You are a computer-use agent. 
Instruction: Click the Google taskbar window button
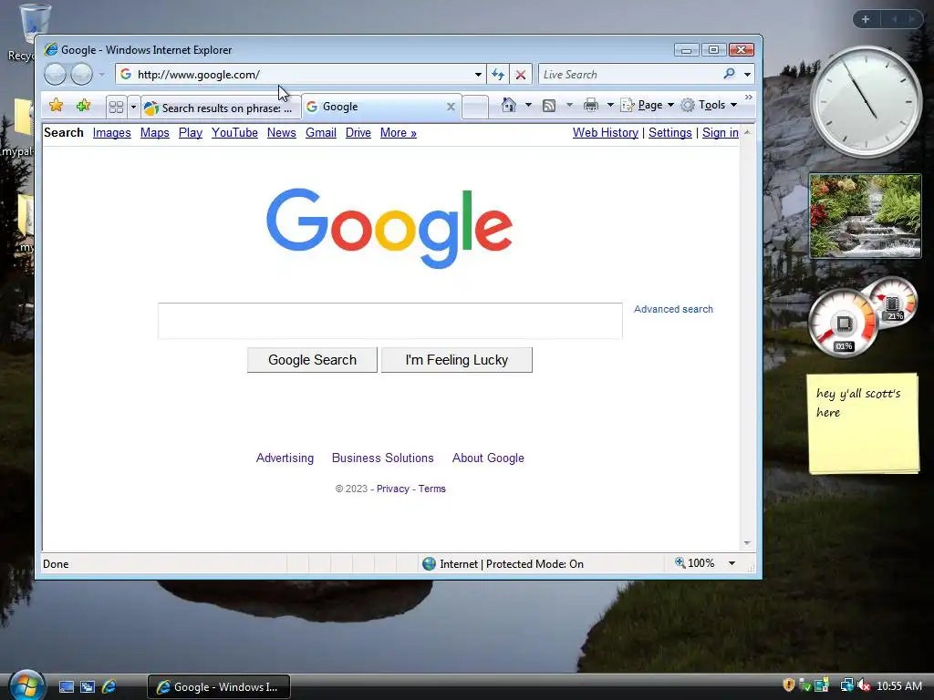coord(219,687)
